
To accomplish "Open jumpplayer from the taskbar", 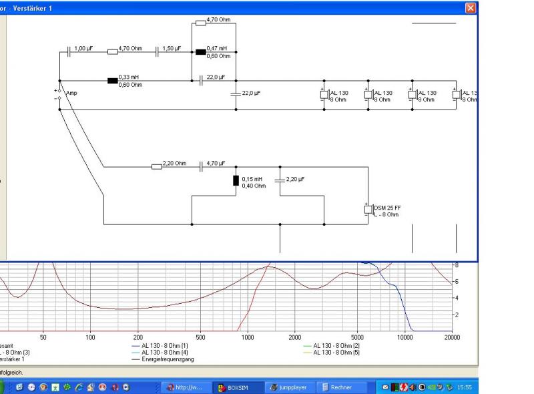I will [290, 387].
